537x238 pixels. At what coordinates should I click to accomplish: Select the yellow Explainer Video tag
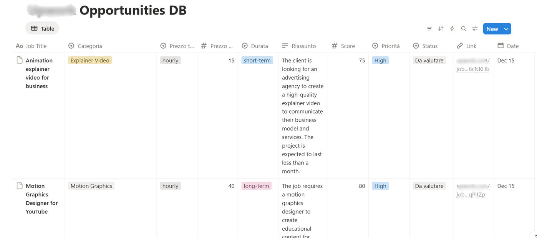click(x=90, y=60)
